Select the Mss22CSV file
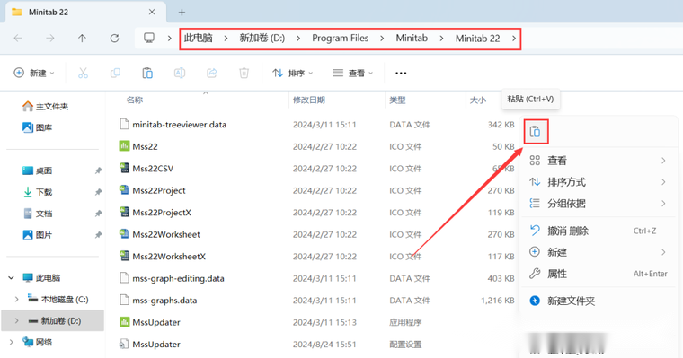Screen dimensions: 683x358 coord(146,169)
